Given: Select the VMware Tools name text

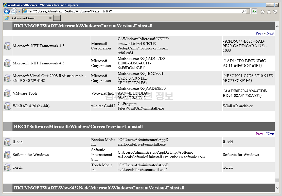Looking at the screenshot, I should pyautogui.click(x=25, y=93).
